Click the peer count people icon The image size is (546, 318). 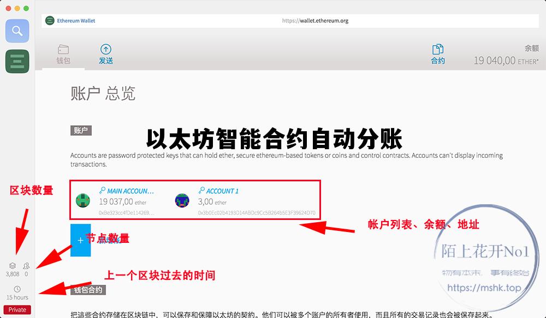(x=26, y=266)
